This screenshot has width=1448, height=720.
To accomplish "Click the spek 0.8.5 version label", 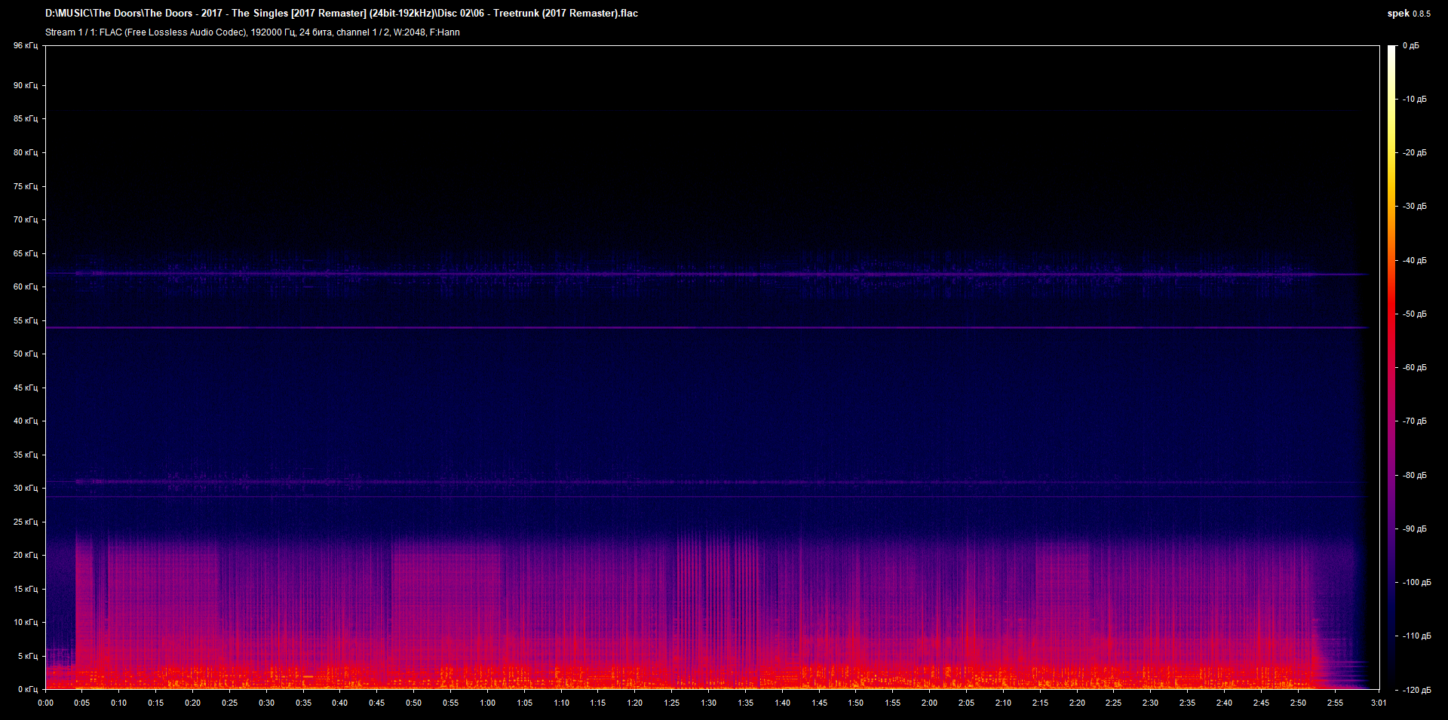I will [x=1408, y=13].
